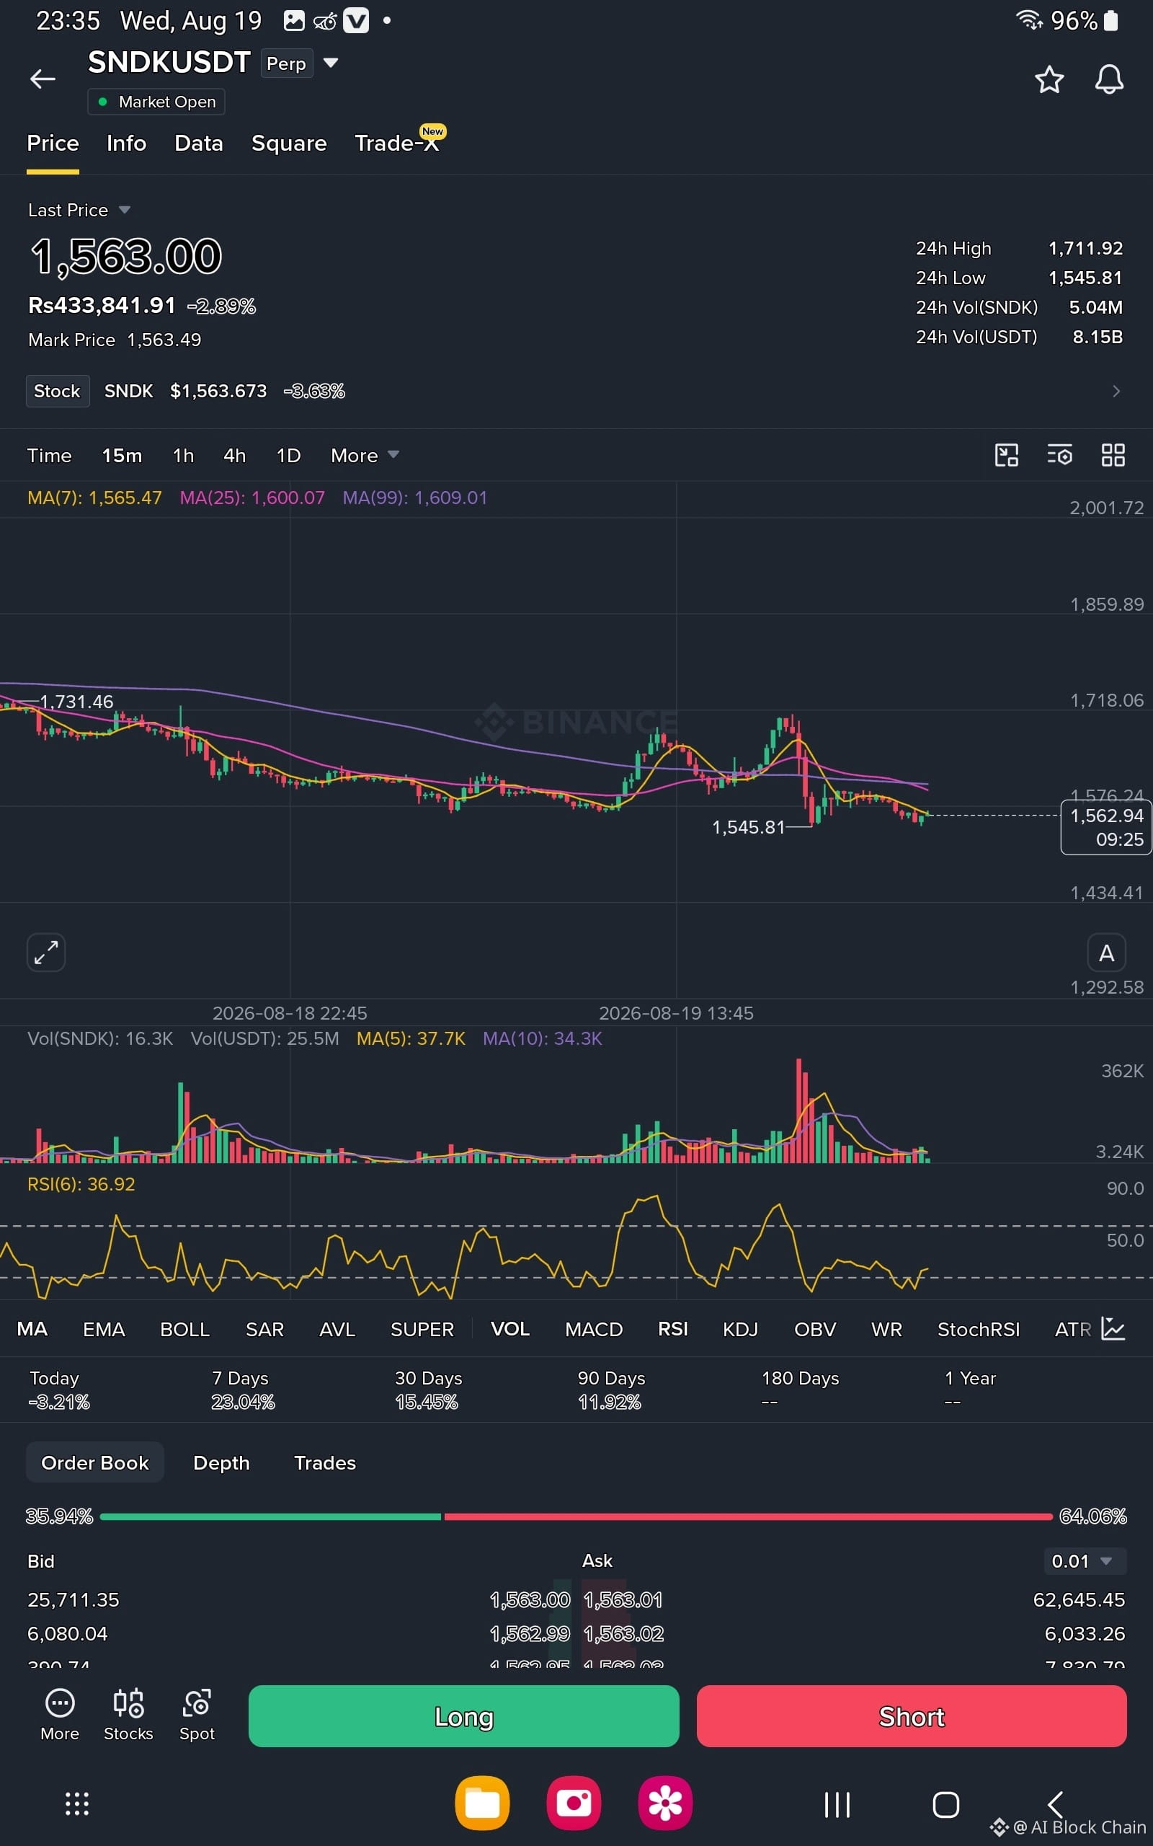Open Stocks from the bottom bar
The image size is (1153, 1846).
[128, 1715]
